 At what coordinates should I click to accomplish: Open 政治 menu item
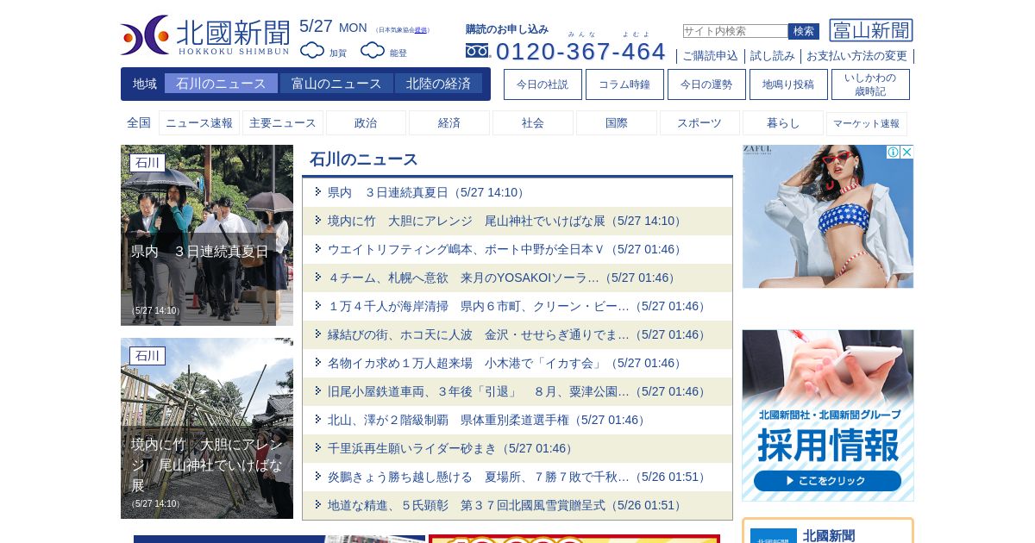(x=366, y=123)
